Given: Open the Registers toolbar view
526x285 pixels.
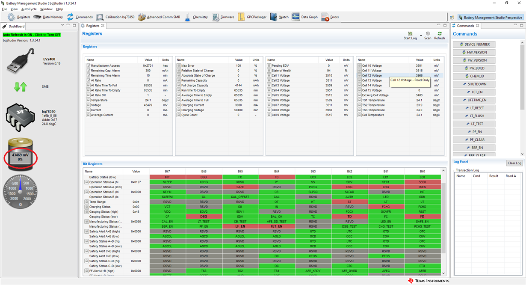Looking at the screenshot, I should click(19, 17).
